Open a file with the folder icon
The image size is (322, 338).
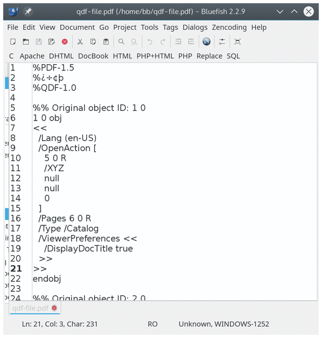pyautogui.click(x=26, y=42)
